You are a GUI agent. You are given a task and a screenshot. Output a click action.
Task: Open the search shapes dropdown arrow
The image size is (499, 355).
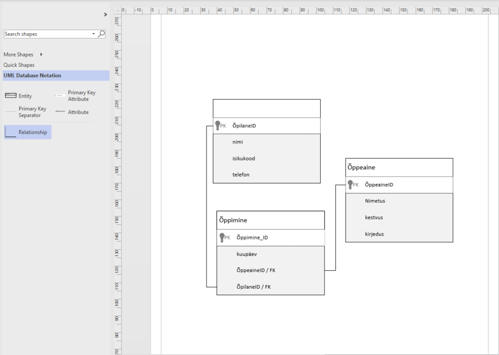click(94, 34)
